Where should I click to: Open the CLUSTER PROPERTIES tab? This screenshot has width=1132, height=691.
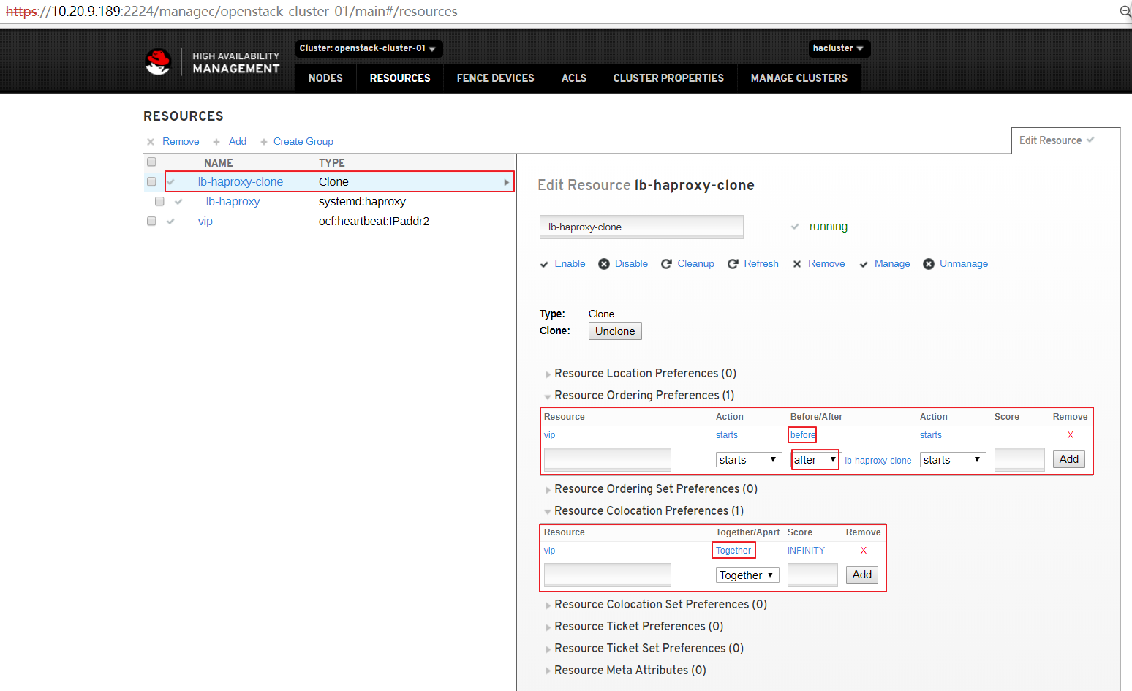[x=668, y=78]
